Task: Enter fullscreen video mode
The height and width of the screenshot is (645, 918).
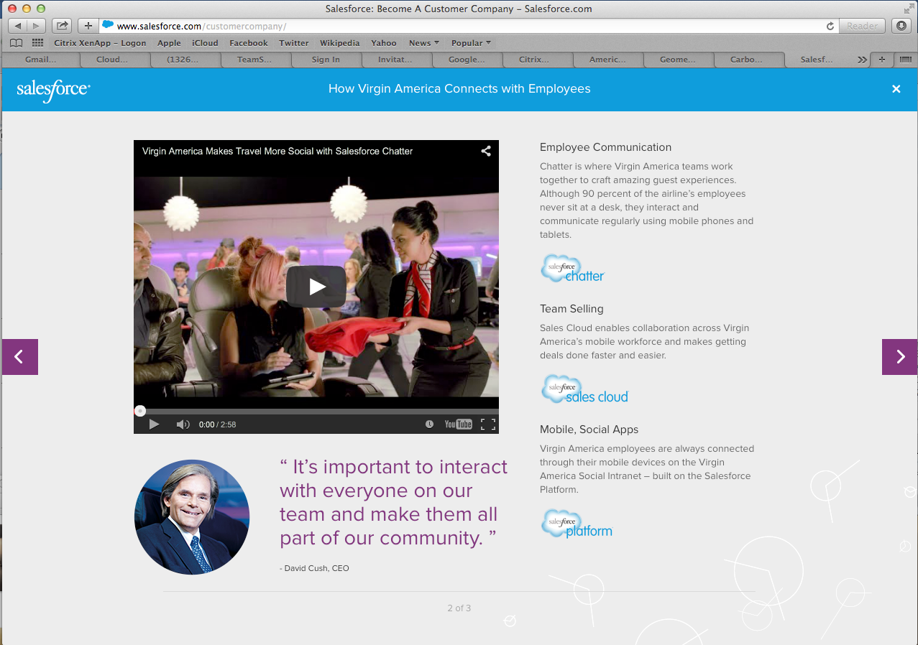Action: (x=488, y=424)
